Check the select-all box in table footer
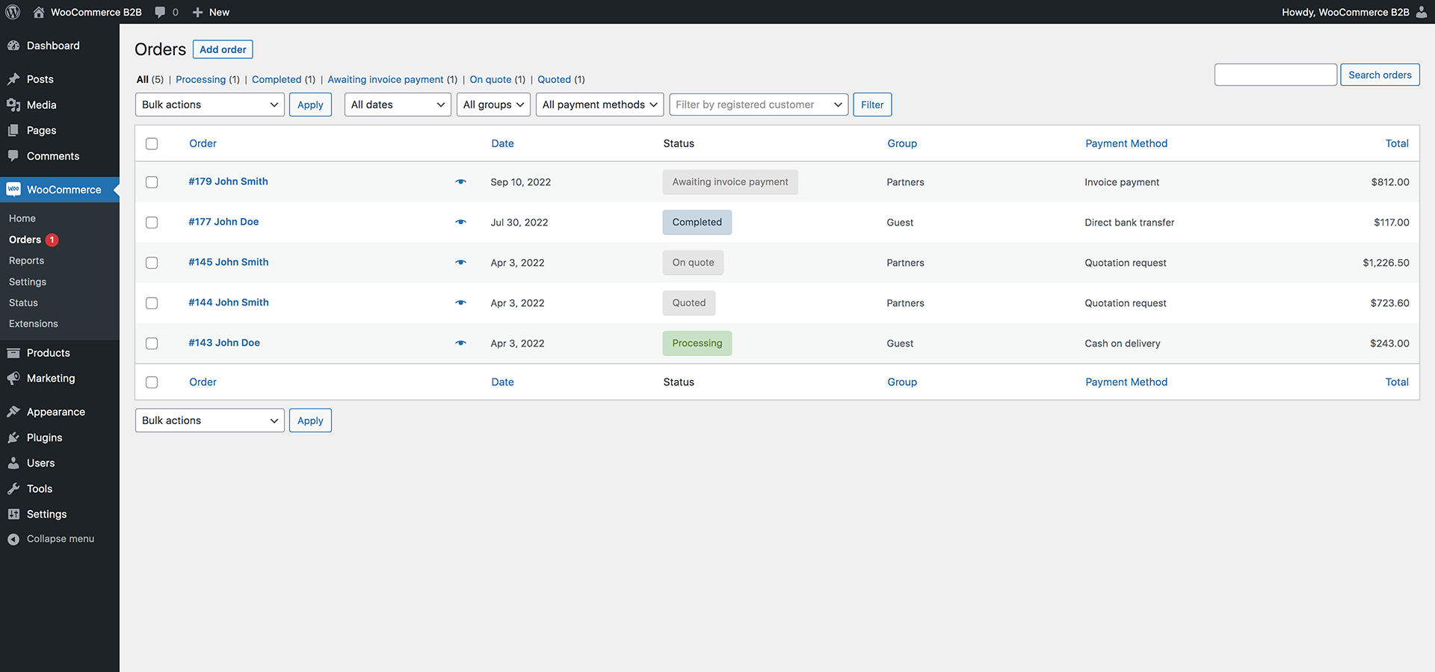This screenshot has width=1435, height=672. point(152,382)
